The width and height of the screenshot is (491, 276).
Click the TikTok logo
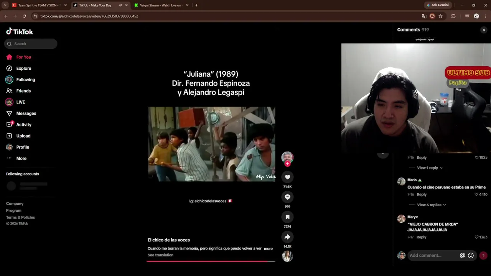(x=20, y=31)
